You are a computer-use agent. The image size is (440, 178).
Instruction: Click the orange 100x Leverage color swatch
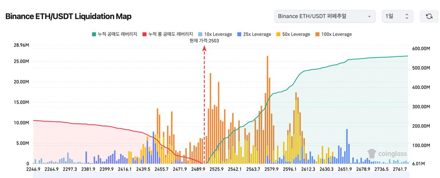coord(317,34)
